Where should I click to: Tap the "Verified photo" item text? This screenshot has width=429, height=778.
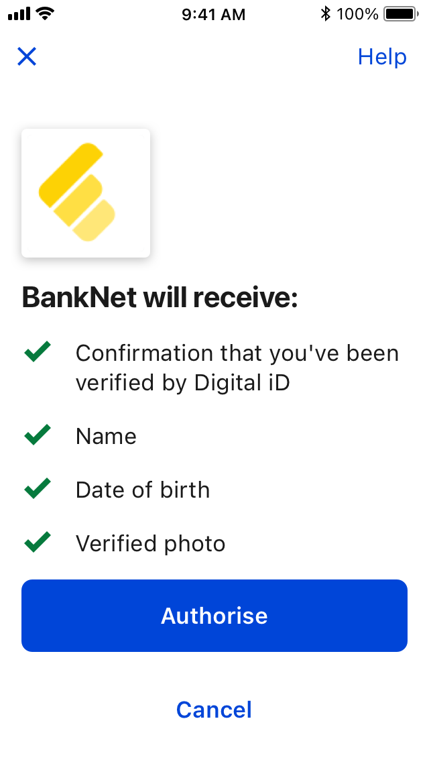pyautogui.click(x=150, y=543)
